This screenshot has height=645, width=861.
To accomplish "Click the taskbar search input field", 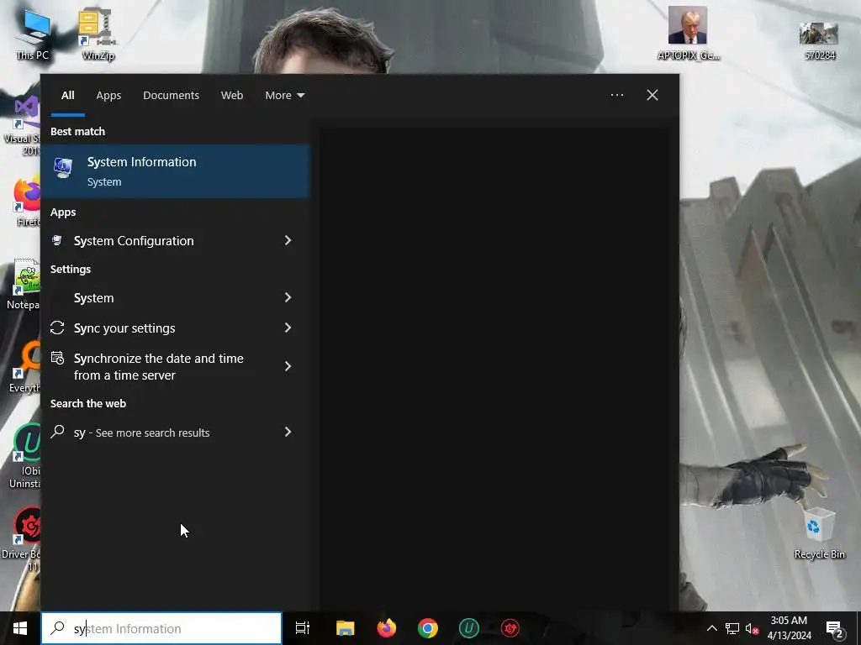I will [161, 628].
